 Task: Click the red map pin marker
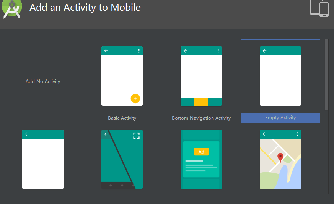click(x=280, y=158)
